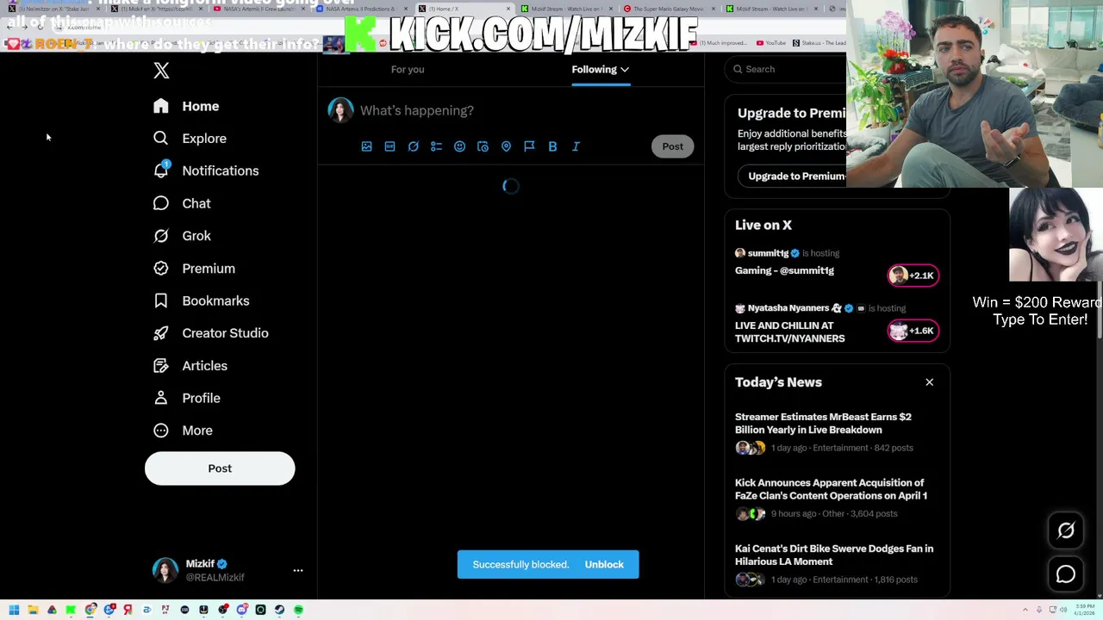The height and width of the screenshot is (620, 1103).
Task: Open Bookmarks
Action: (201, 301)
